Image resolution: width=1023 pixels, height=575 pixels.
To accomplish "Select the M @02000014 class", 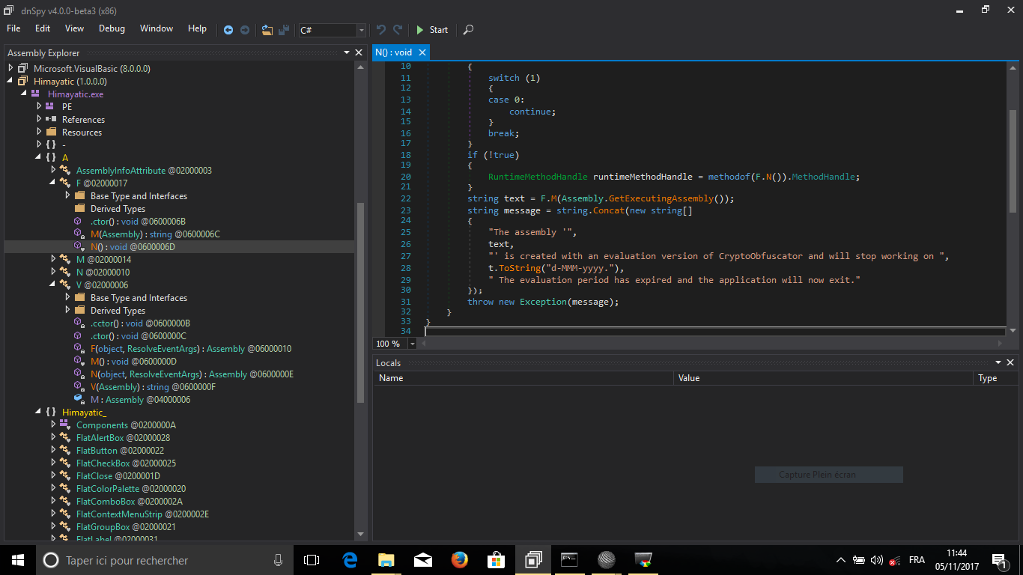I will click(x=103, y=260).
